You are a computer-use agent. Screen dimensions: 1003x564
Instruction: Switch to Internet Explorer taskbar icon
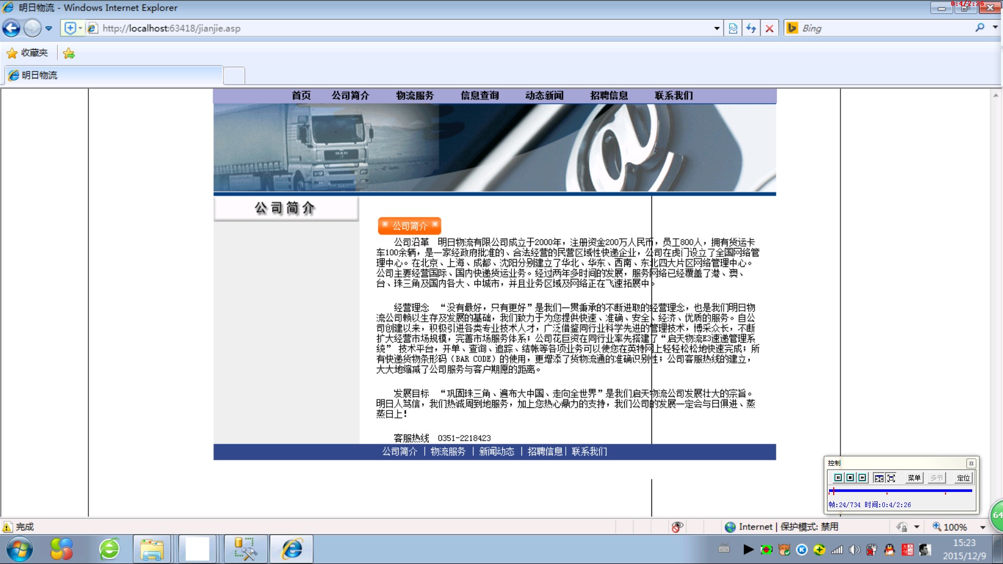(x=291, y=549)
